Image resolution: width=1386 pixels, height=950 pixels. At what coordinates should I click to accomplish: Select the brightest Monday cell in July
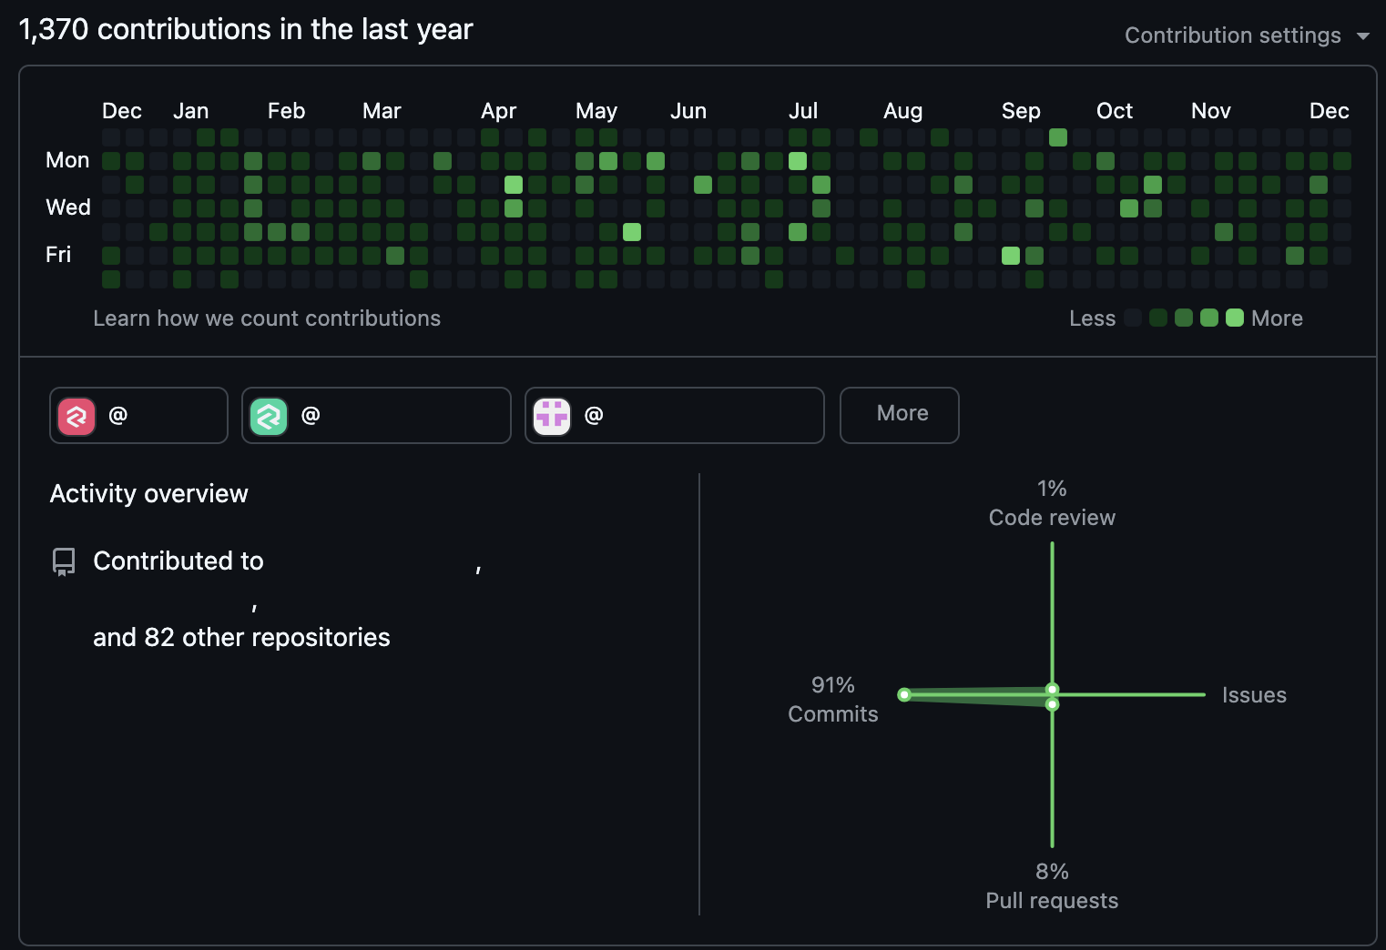click(x=798, y=161)
